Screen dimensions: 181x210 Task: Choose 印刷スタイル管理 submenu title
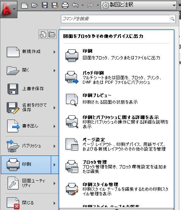100,184
